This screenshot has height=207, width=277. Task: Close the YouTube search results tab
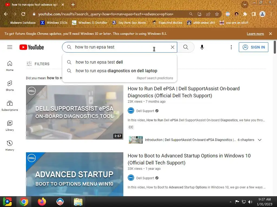coord(63,5)
